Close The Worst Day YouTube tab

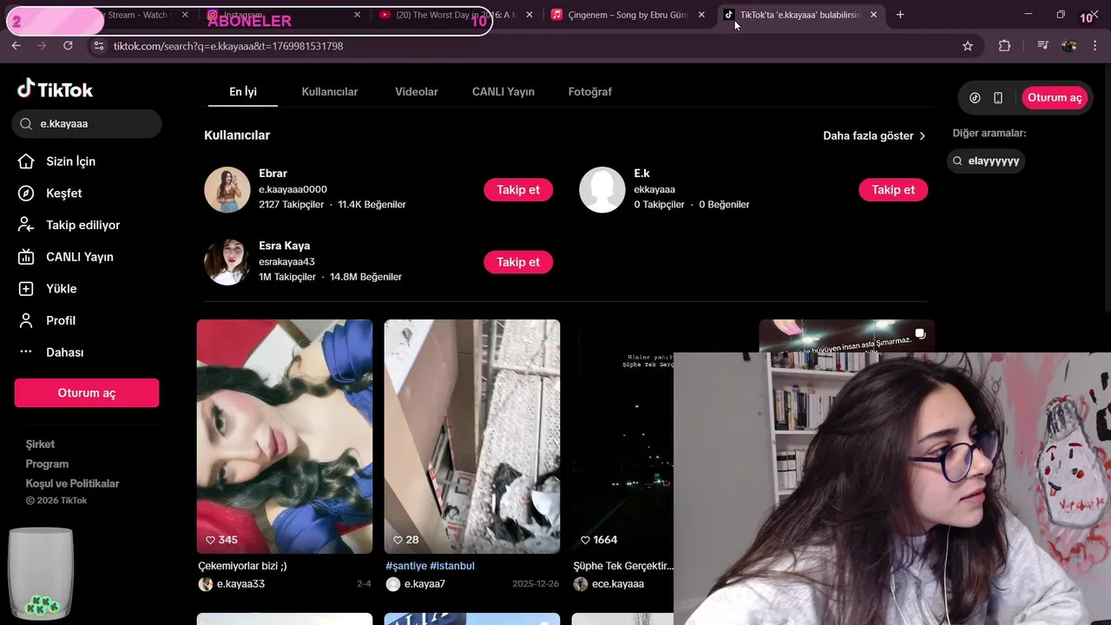click(x=529, y=15)
